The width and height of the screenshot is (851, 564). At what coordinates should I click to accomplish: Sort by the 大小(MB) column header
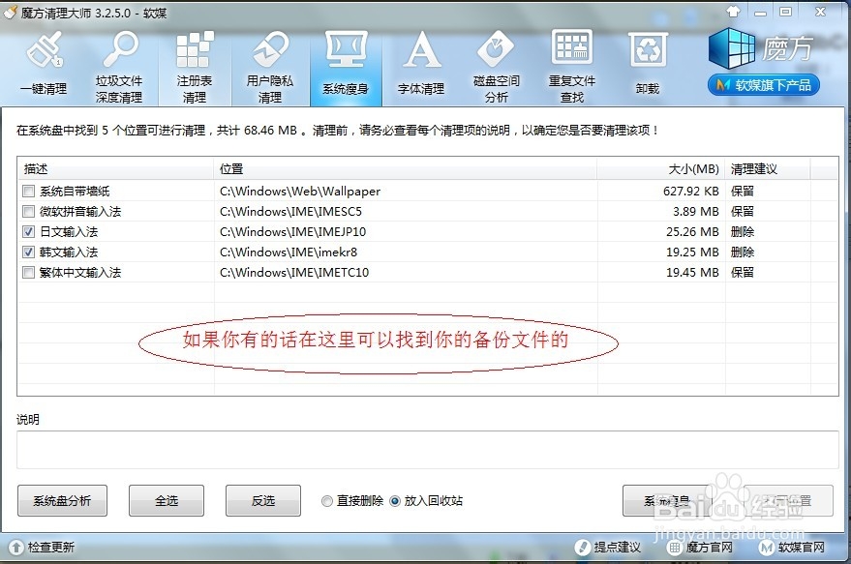tap(661, 168)
